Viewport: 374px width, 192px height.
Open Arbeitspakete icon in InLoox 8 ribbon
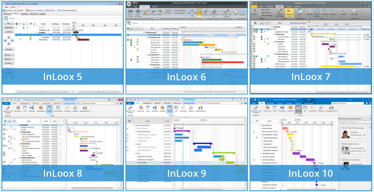[40, 108]
